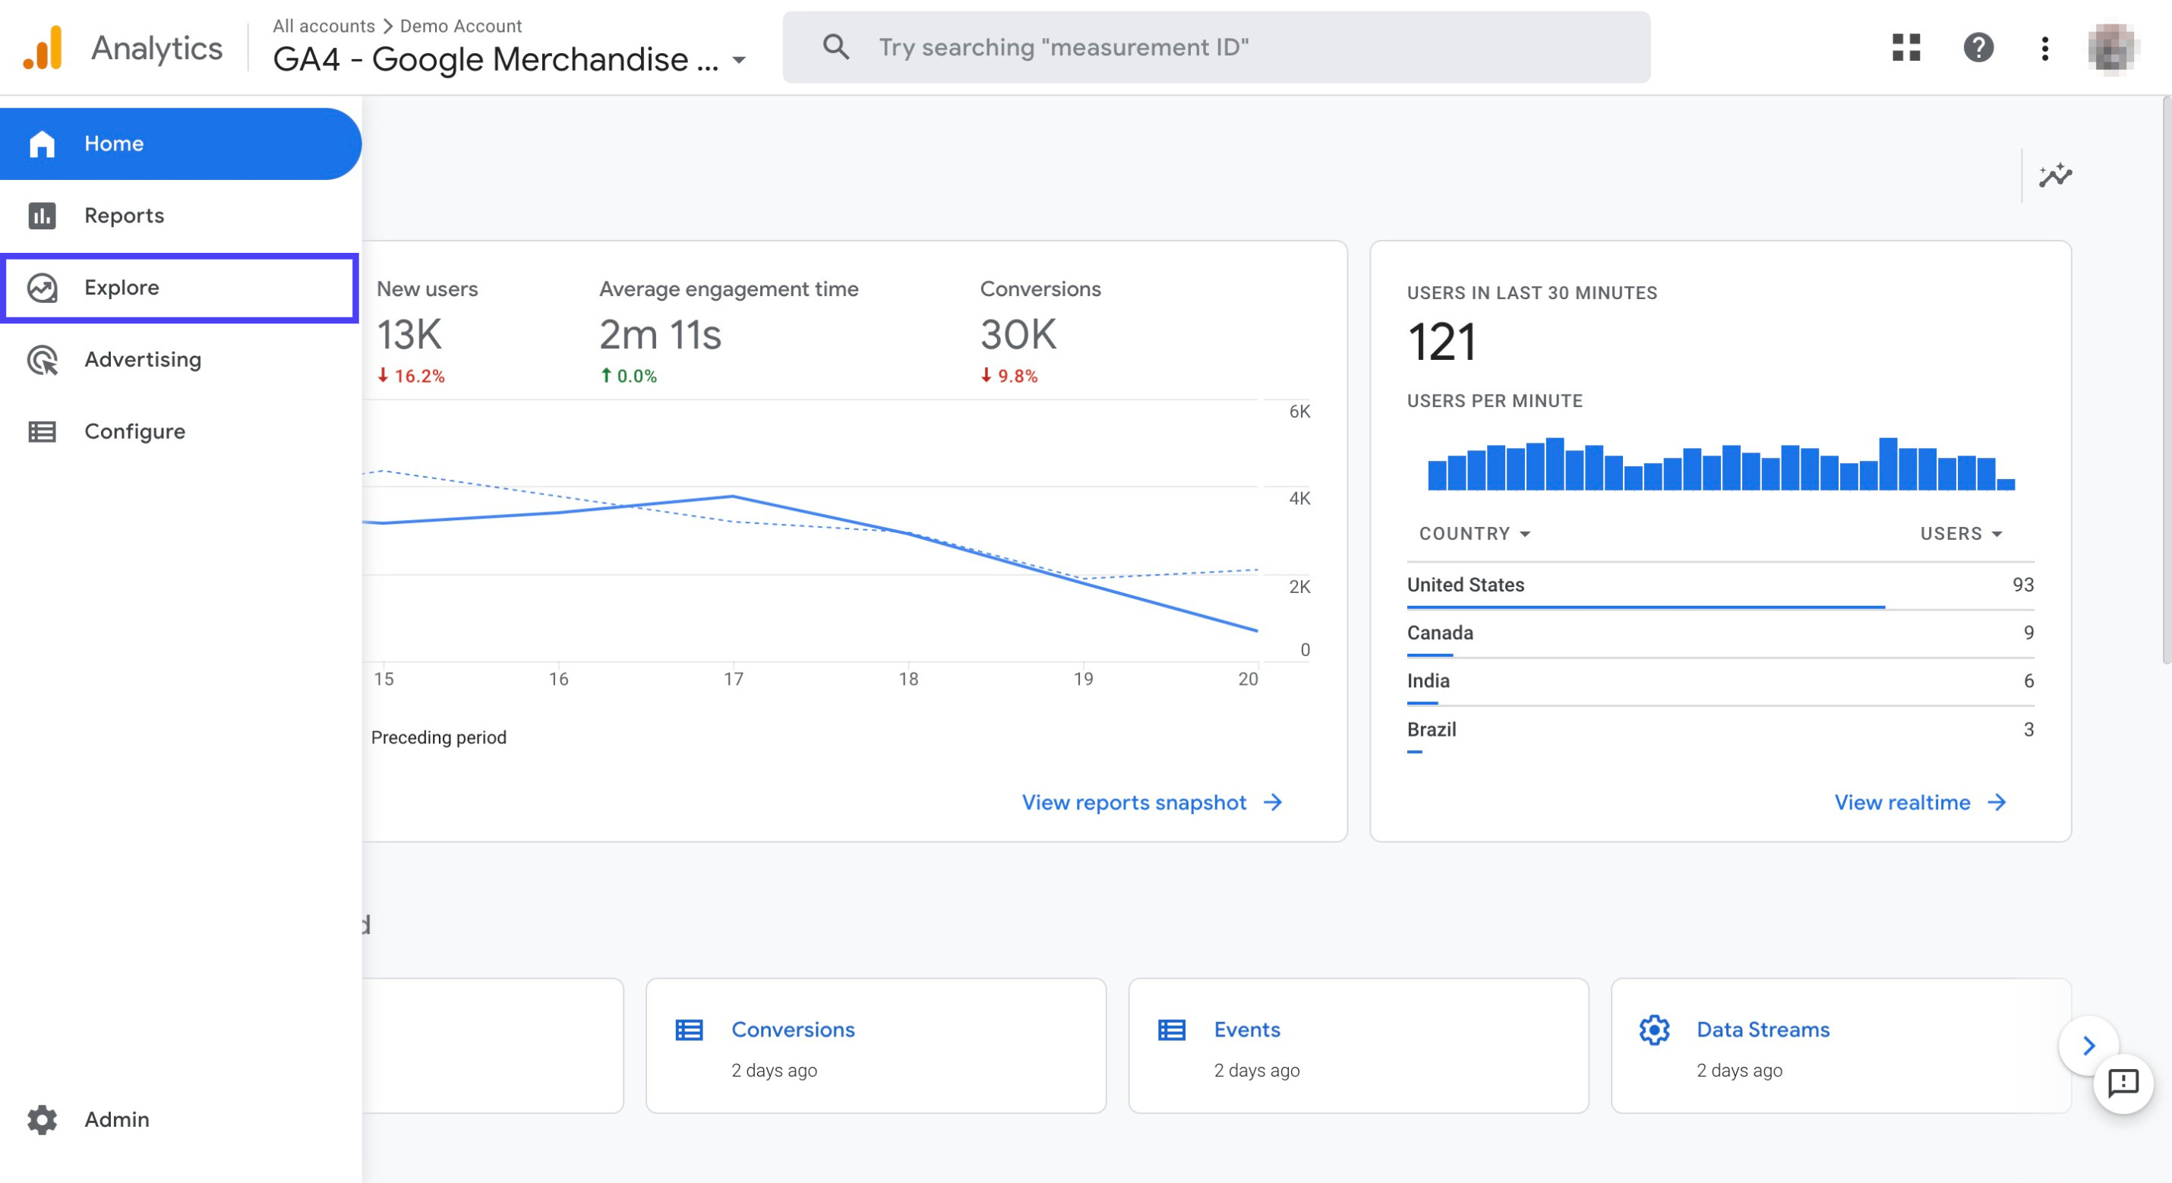Click the Data Streams gear icon

pyautogui.click(x=1654, y=1030)
